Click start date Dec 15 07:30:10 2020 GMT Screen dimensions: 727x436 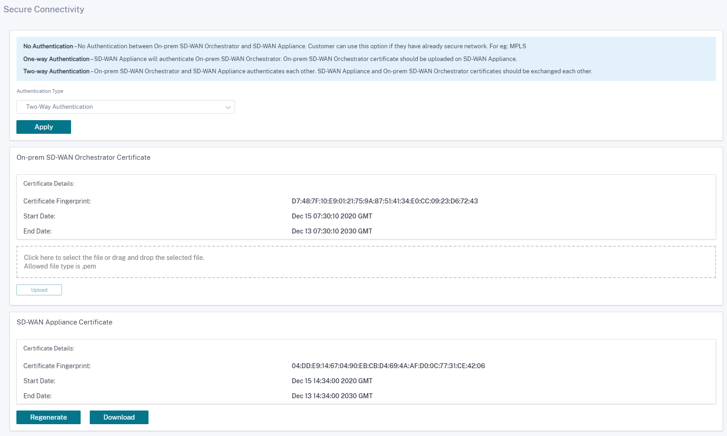click(x=332, y=216)
